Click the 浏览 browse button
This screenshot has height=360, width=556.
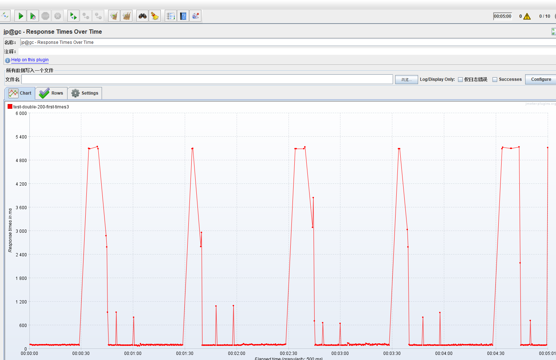pyautogui.click(x=406, y=79)
